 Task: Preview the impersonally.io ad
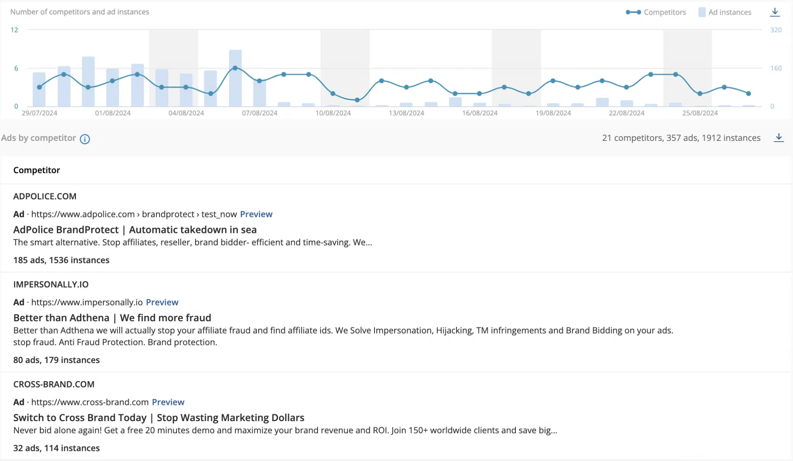[162, 302]
